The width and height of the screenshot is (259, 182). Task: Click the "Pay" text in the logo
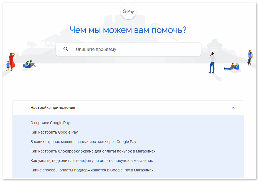(x=131, y=12)
